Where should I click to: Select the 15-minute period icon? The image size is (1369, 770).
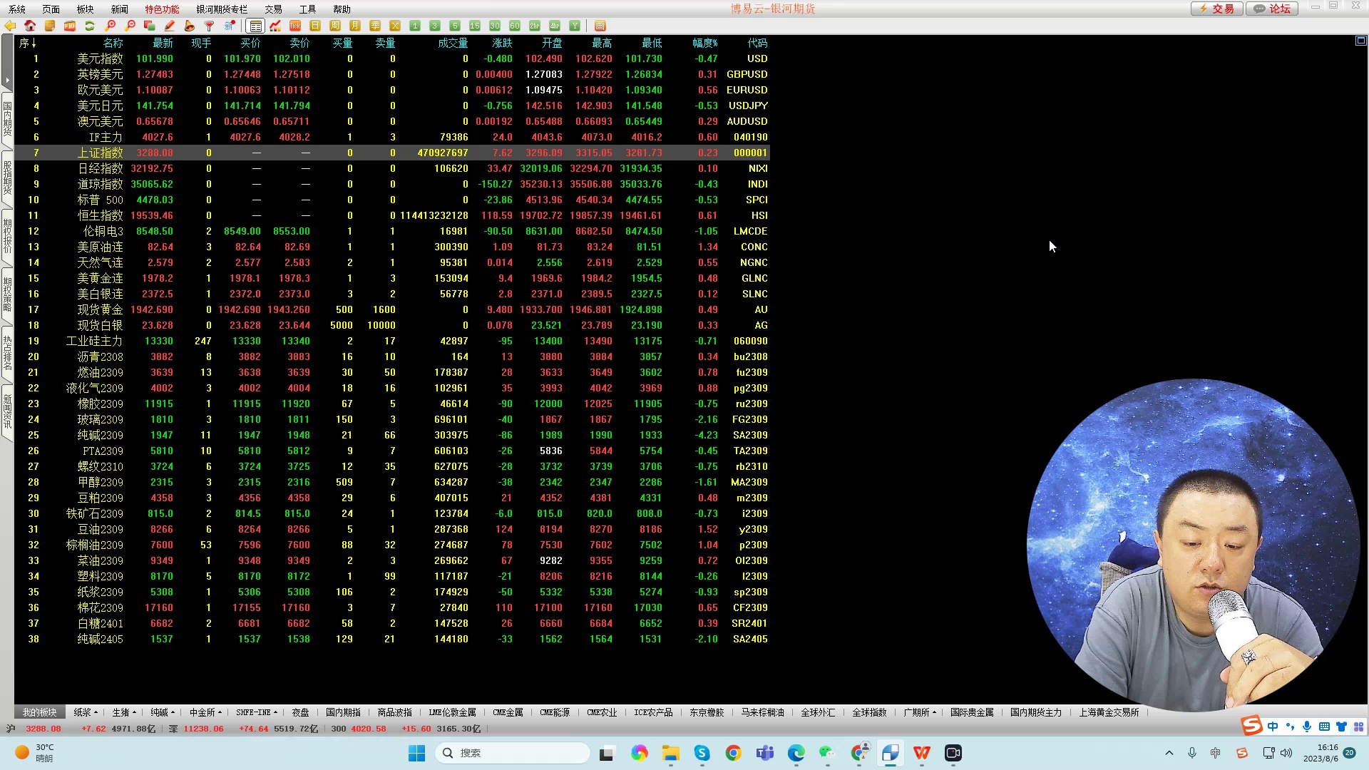(474, 26)
